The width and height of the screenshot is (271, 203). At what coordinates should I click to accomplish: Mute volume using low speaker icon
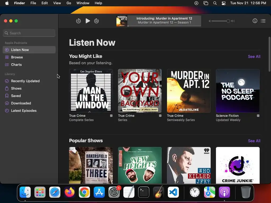(210, 21)
